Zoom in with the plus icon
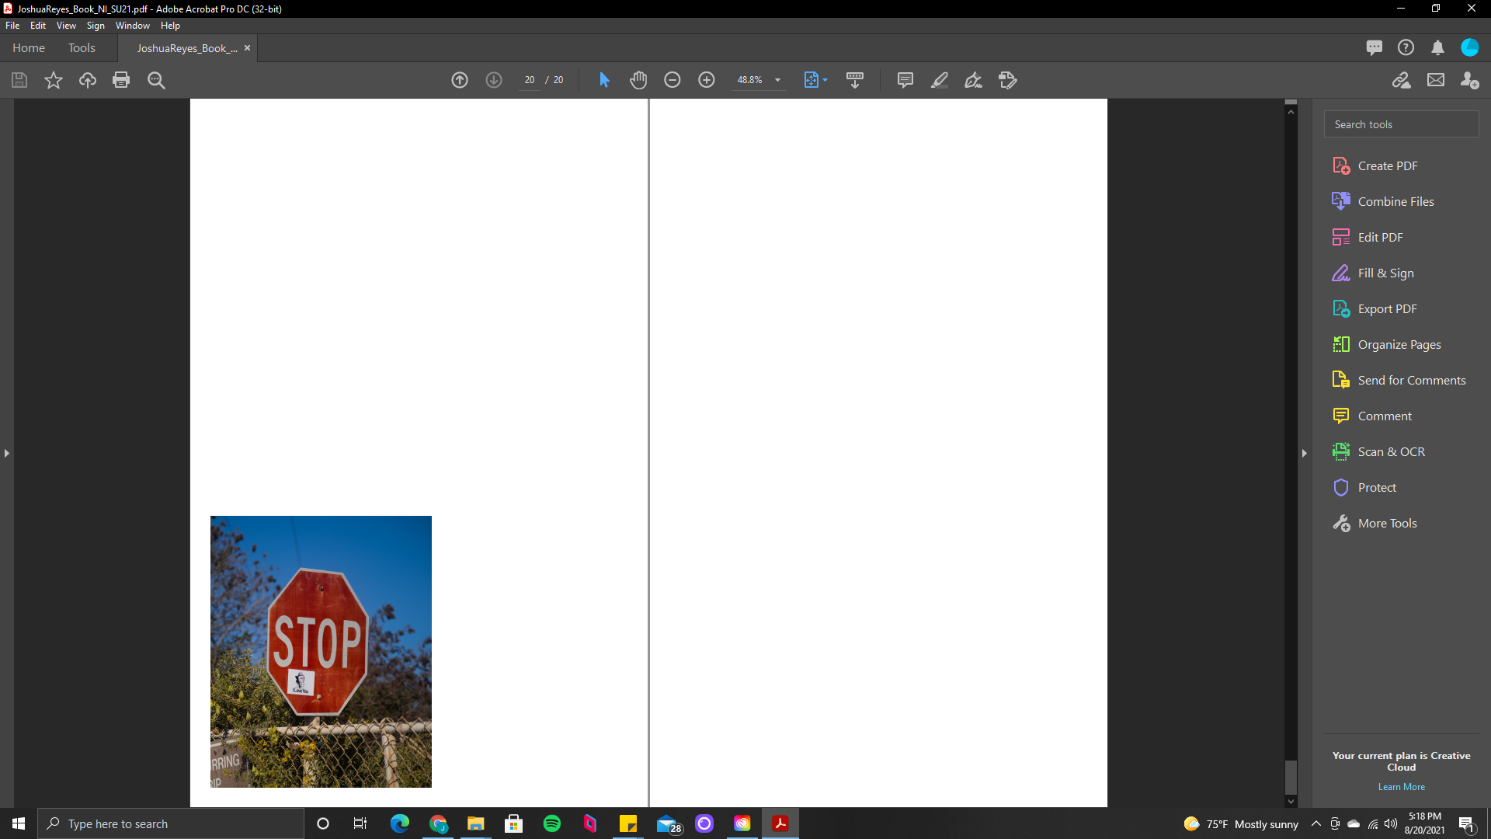Screen dimensions: 1491x839 click(707, 80)
